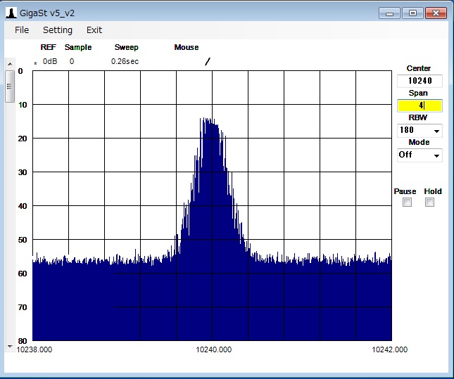Image resolution: width=454 pixels, height=379 pixels.
Task: Focus the yellow Span input field
Action: point(420,105)
